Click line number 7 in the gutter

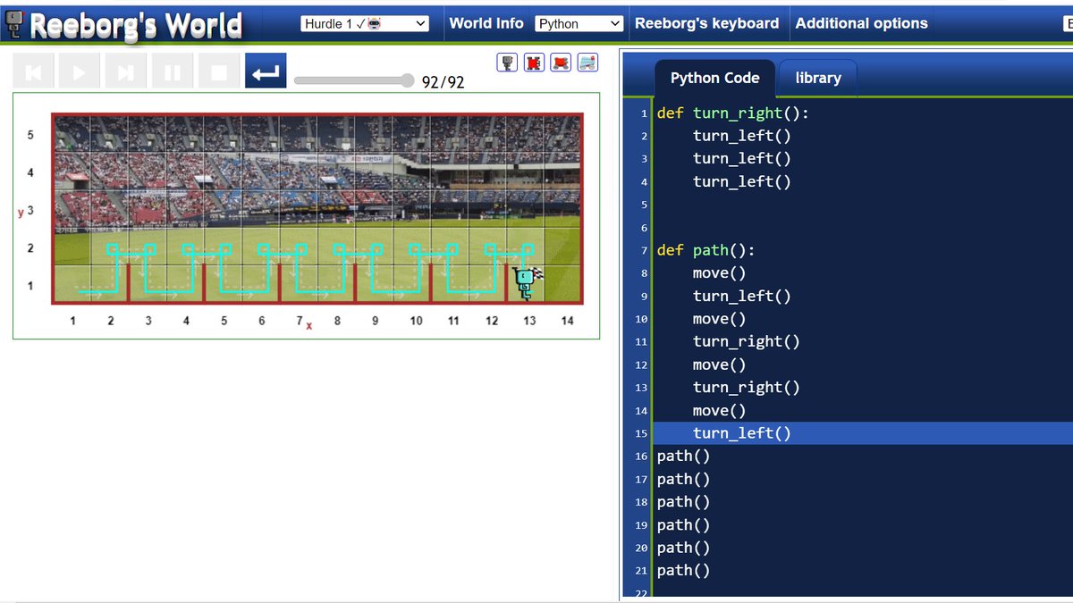[x=644, y=250]
